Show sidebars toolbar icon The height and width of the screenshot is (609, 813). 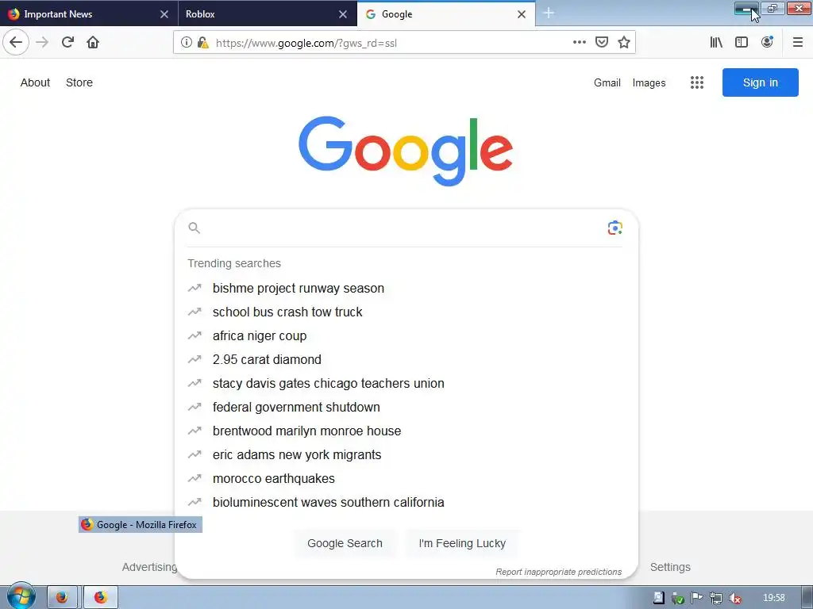click(x=742, y=42)
